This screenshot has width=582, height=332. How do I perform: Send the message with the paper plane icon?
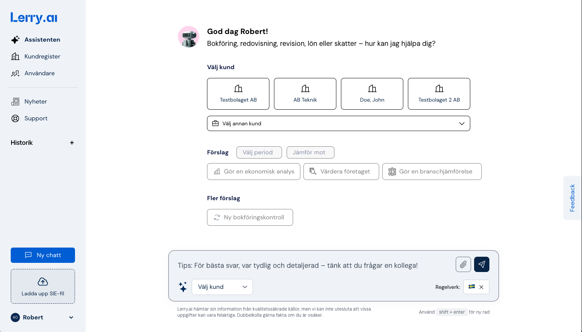(481, 264)
